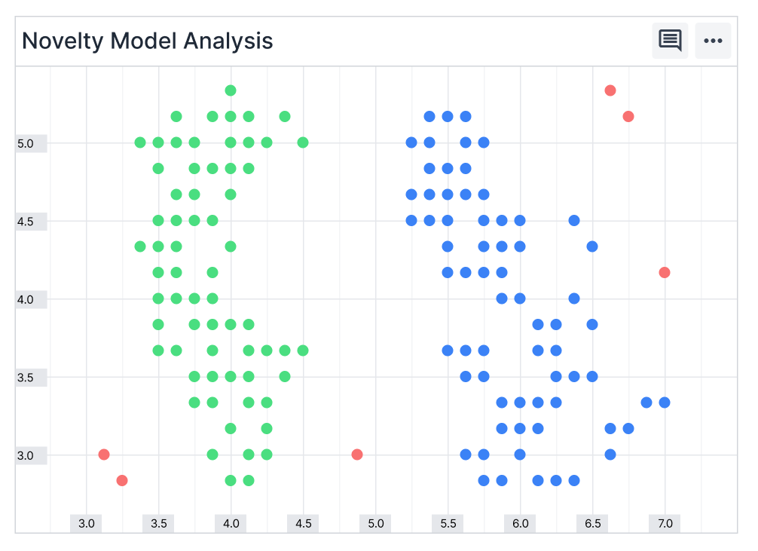
Task: Select the rightmost blue data point
Action: click(x=664, y=403)
